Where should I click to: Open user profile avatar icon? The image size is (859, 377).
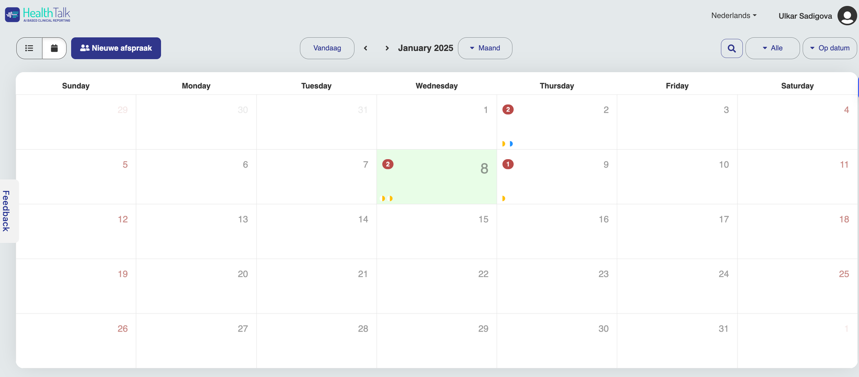[847, 16]
